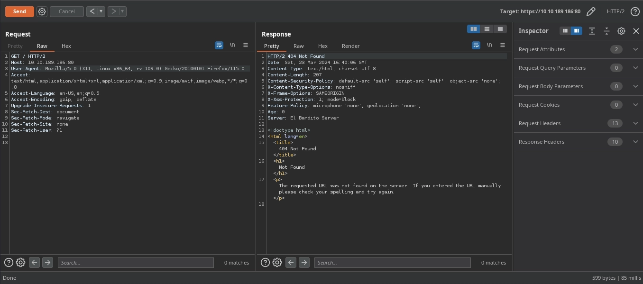The height and width of the screenshot is (284, 643).
Task: Open history dropdown next to back arrow
Action: pyautogui.click(x=101, y=11)
